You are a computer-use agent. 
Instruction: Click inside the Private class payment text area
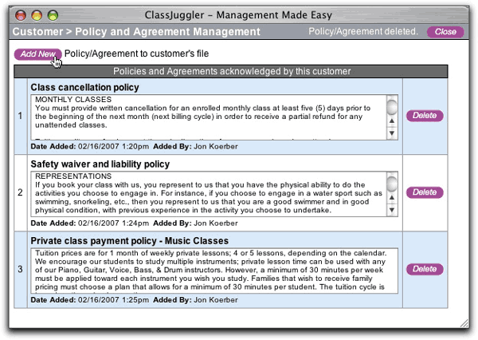click(x=214, y=271)
